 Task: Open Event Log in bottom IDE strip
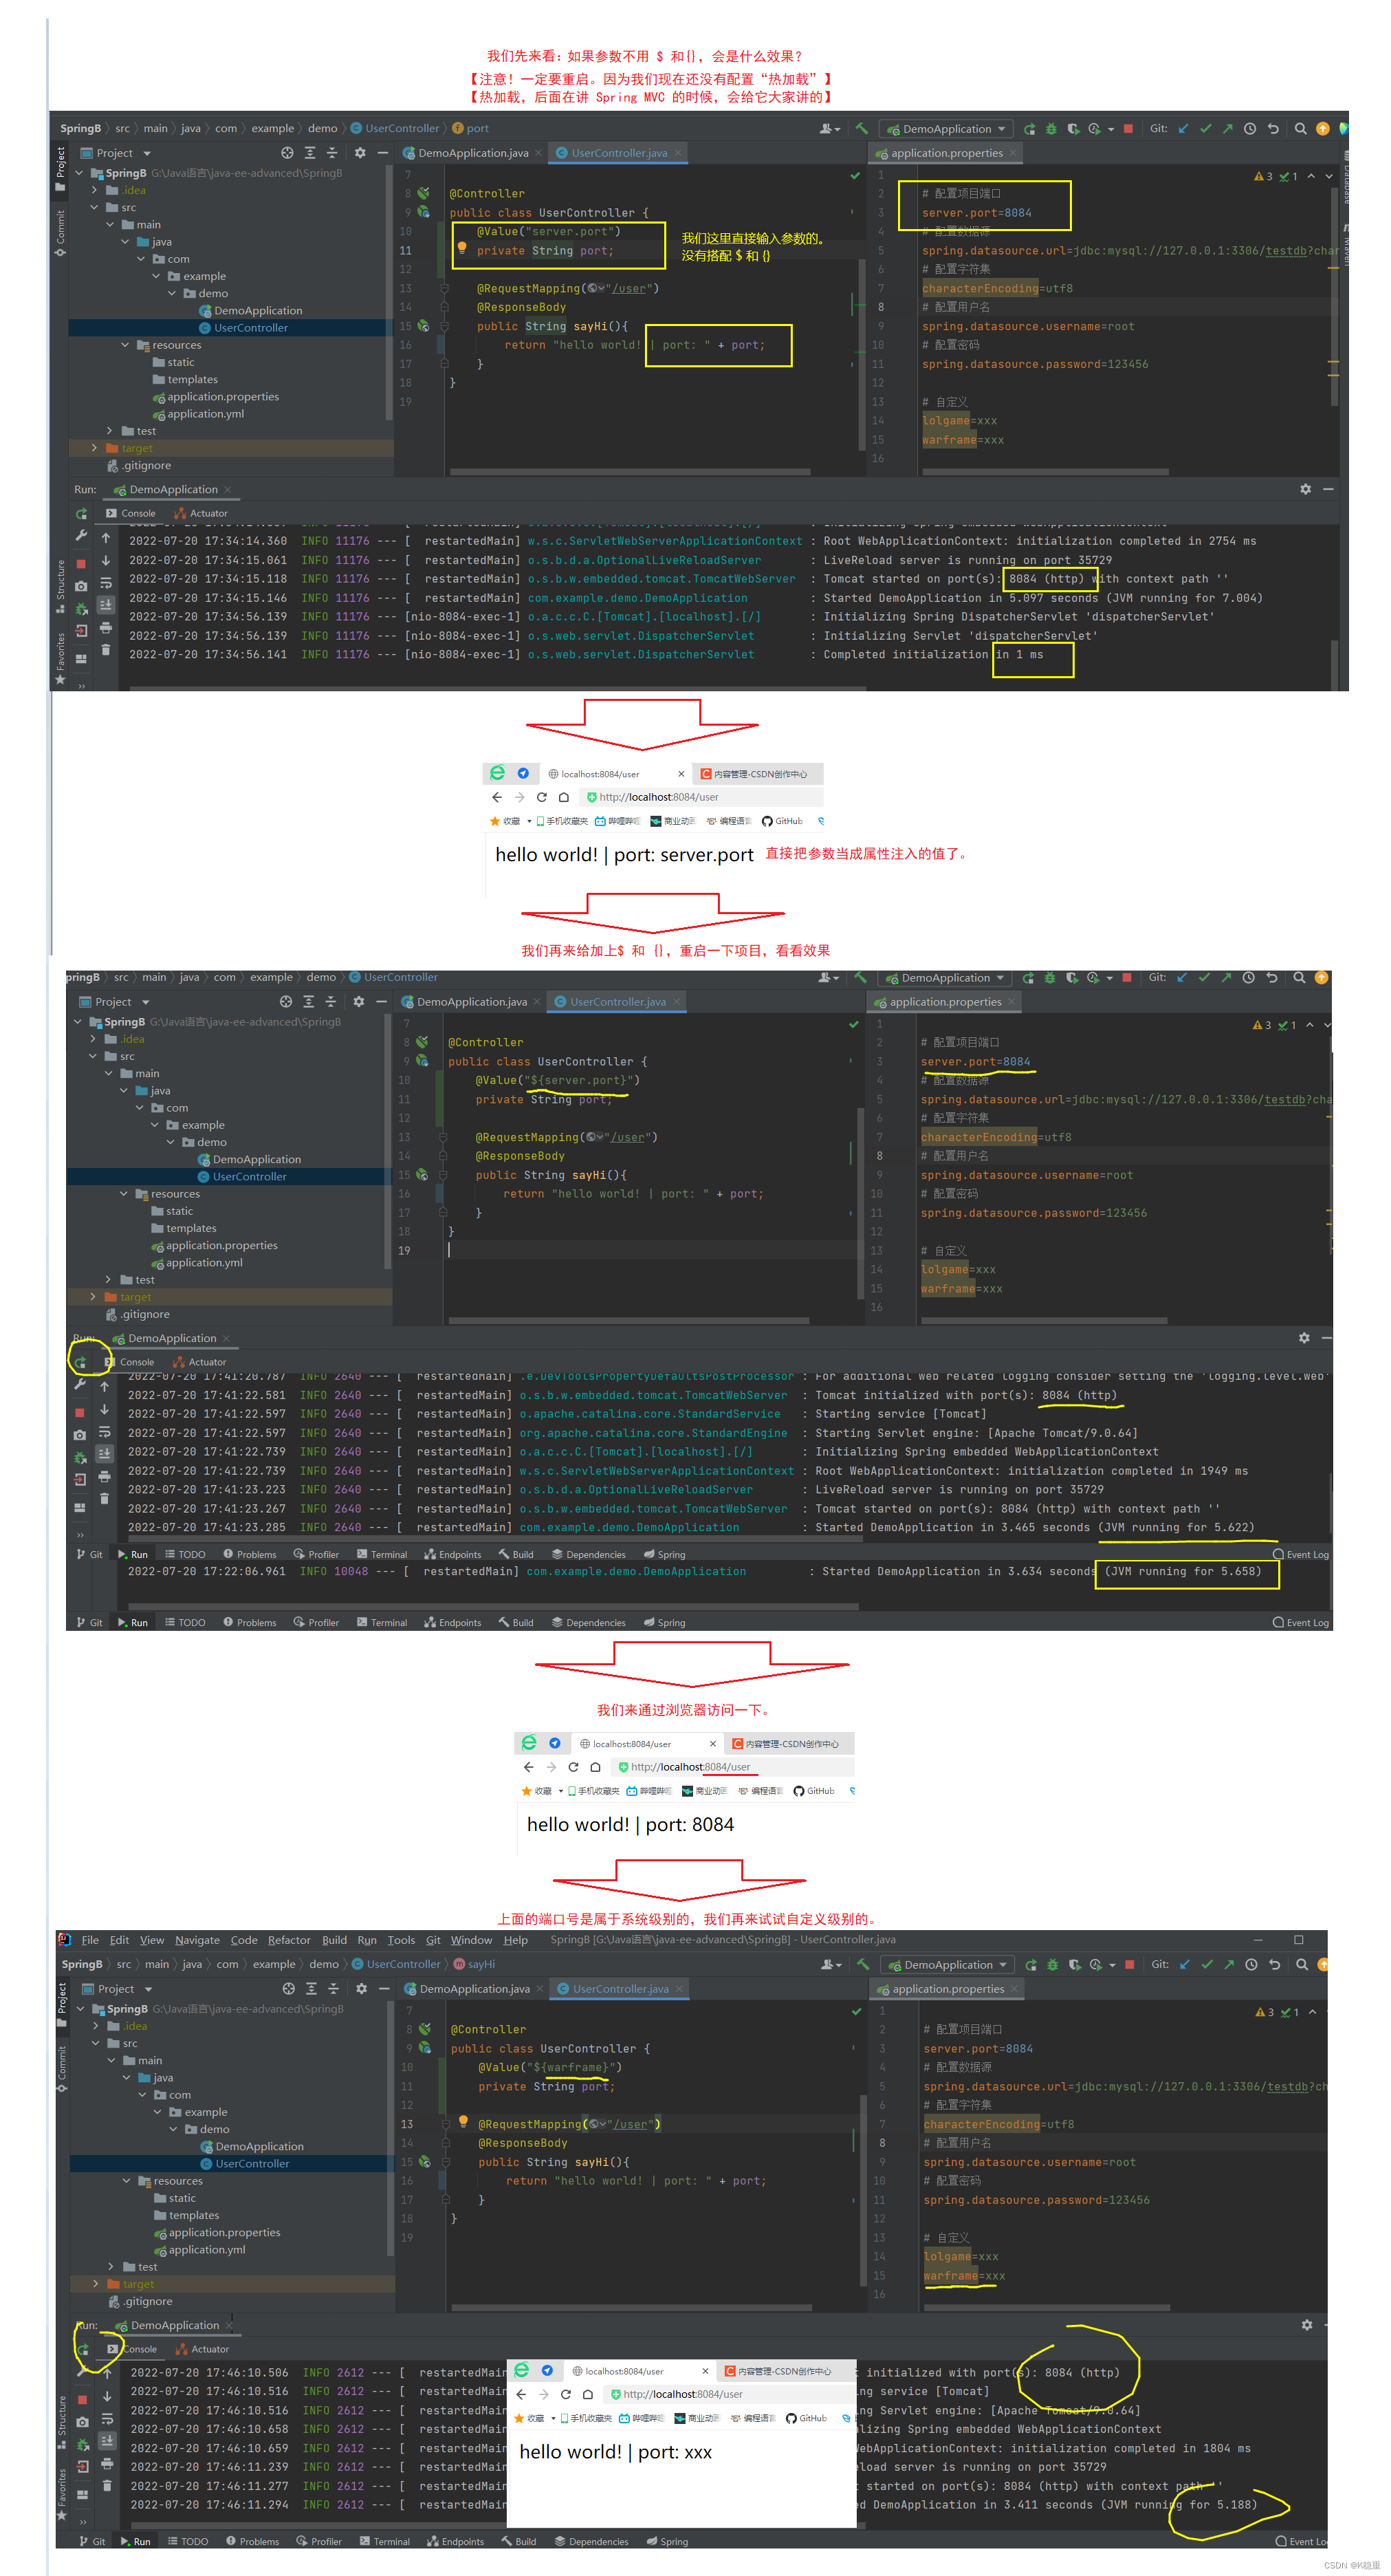pos(1301,2541)
